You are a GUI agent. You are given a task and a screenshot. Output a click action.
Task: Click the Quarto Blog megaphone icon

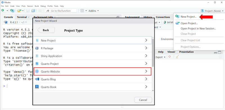click(x=37, y=79)
